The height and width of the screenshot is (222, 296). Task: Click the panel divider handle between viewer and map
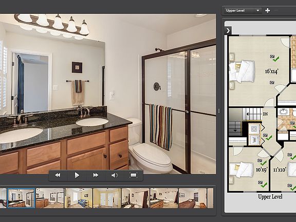click(x=219, y=111)
